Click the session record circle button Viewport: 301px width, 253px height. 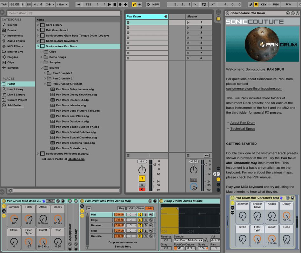coord(148,4)
